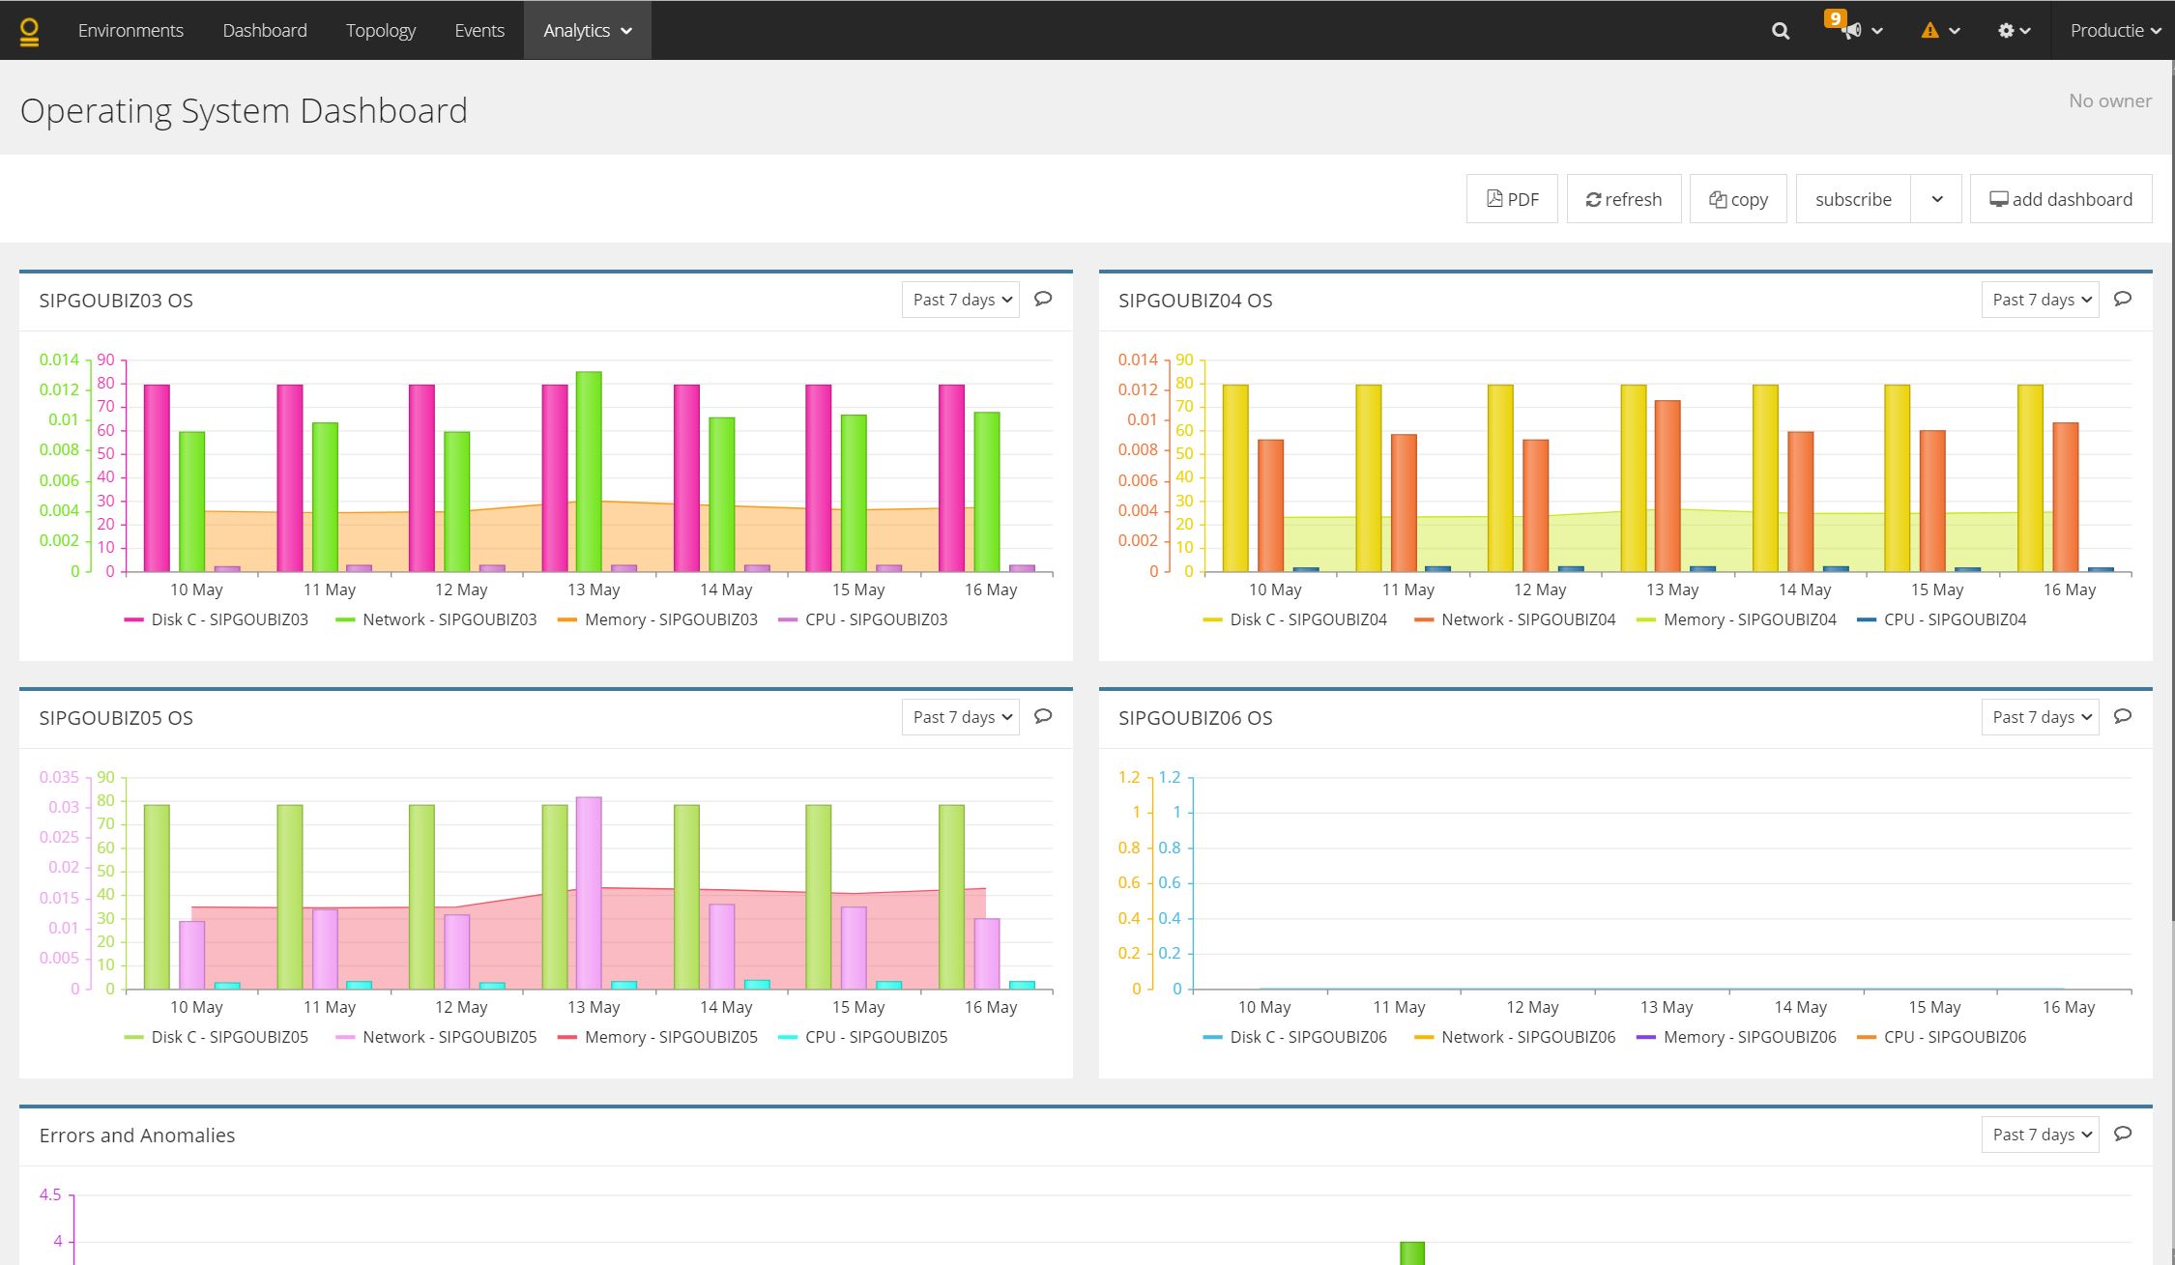The width and height of the screenshot is (2175, 1265).
Task: Click the search magnifier icon
Action: click(1780, 31)
